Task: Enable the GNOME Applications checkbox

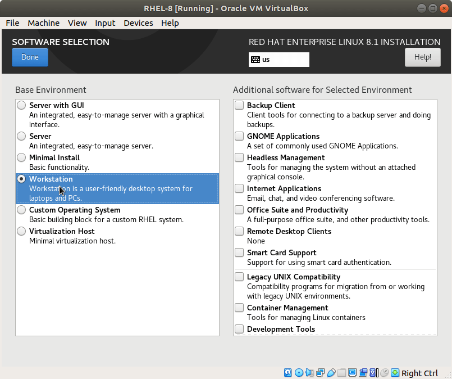Action: [240, 136]
